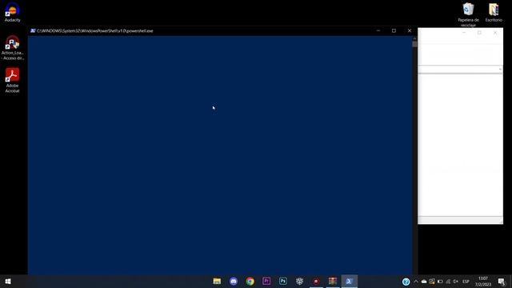Open the clock and date flyout
512x288 pixels.
pos(483,282)
